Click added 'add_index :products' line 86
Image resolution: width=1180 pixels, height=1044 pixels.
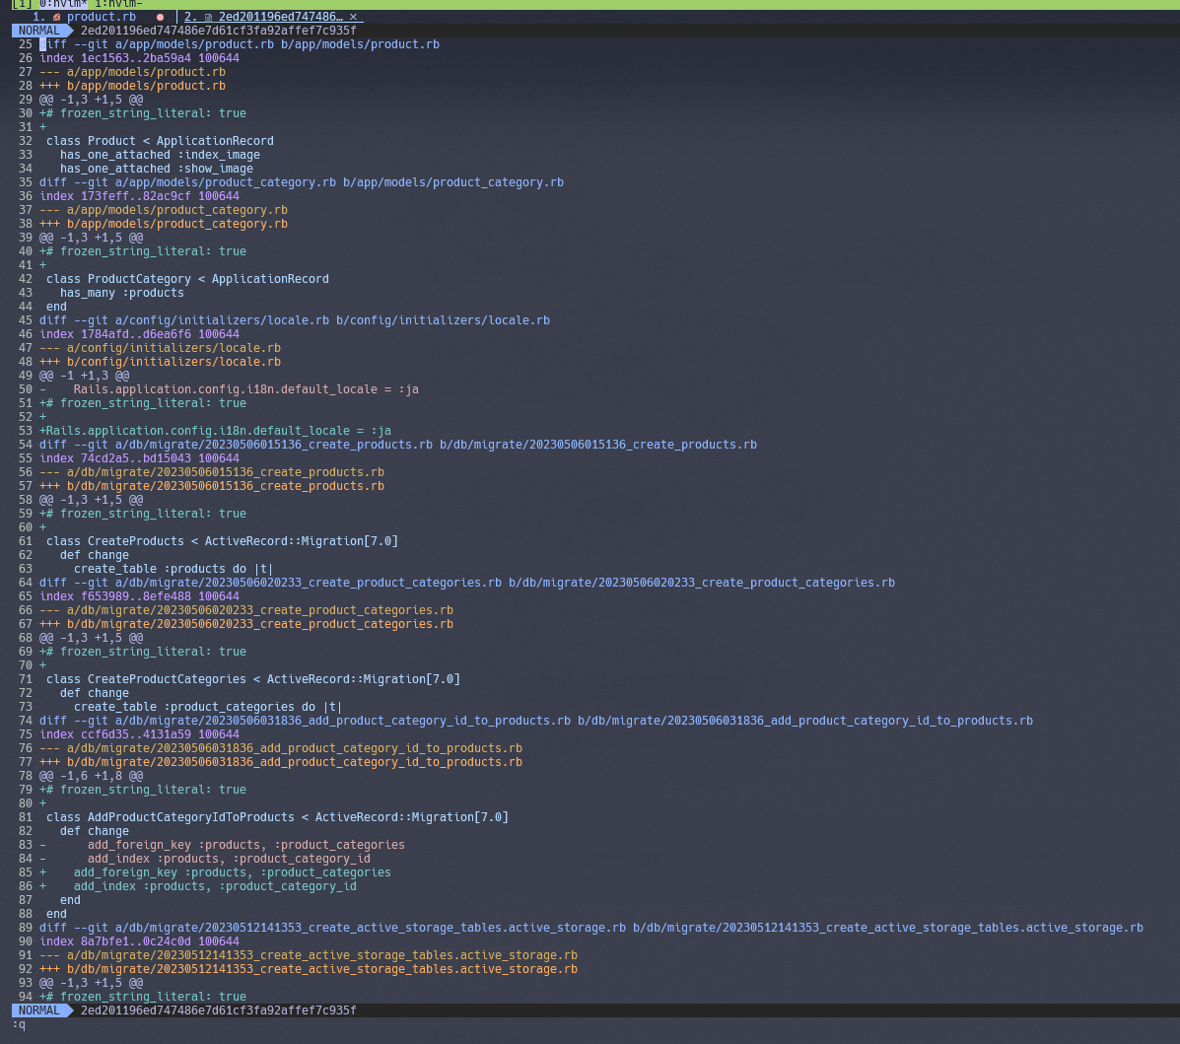click(x=198, y=886)
